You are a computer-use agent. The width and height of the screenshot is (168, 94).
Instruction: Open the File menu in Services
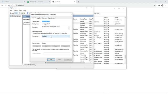(x=11, y=11)
